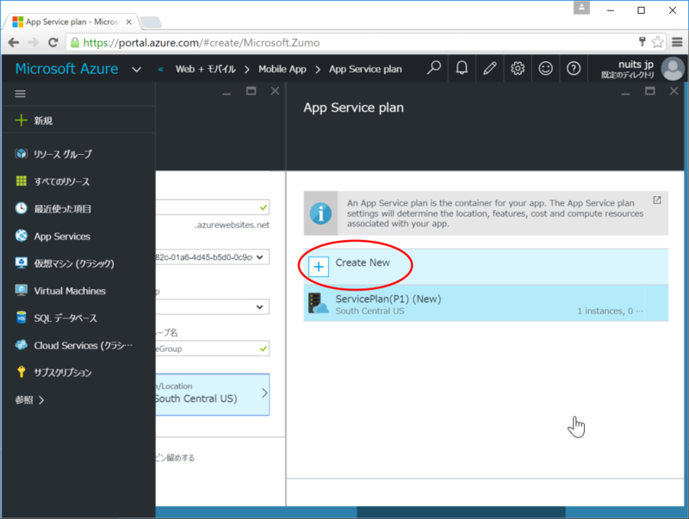
Task: Select the App Service plan browser tab
Action: click(x=71, y=22)
